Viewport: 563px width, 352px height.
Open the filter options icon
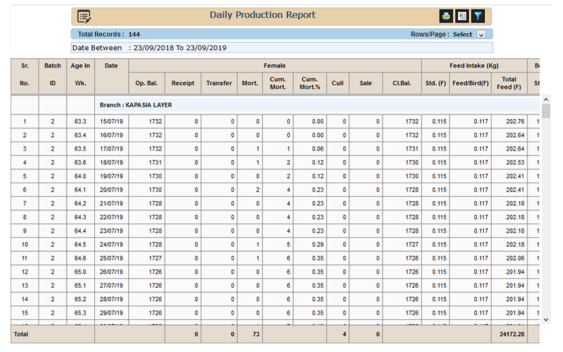(478, 16)
